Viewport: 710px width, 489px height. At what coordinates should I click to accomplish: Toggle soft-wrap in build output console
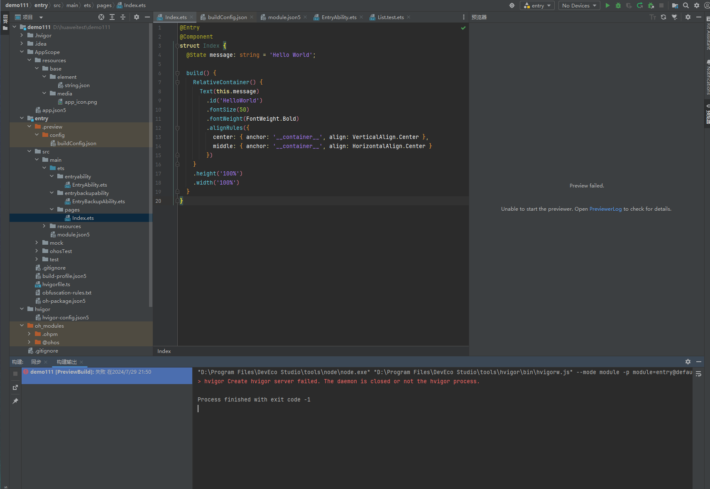699,374
